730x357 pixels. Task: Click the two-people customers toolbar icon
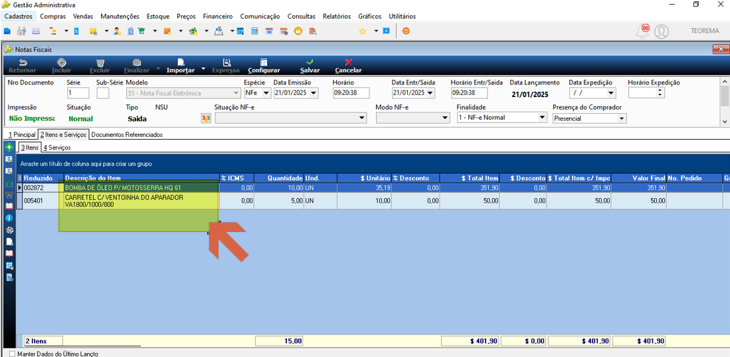21,31
